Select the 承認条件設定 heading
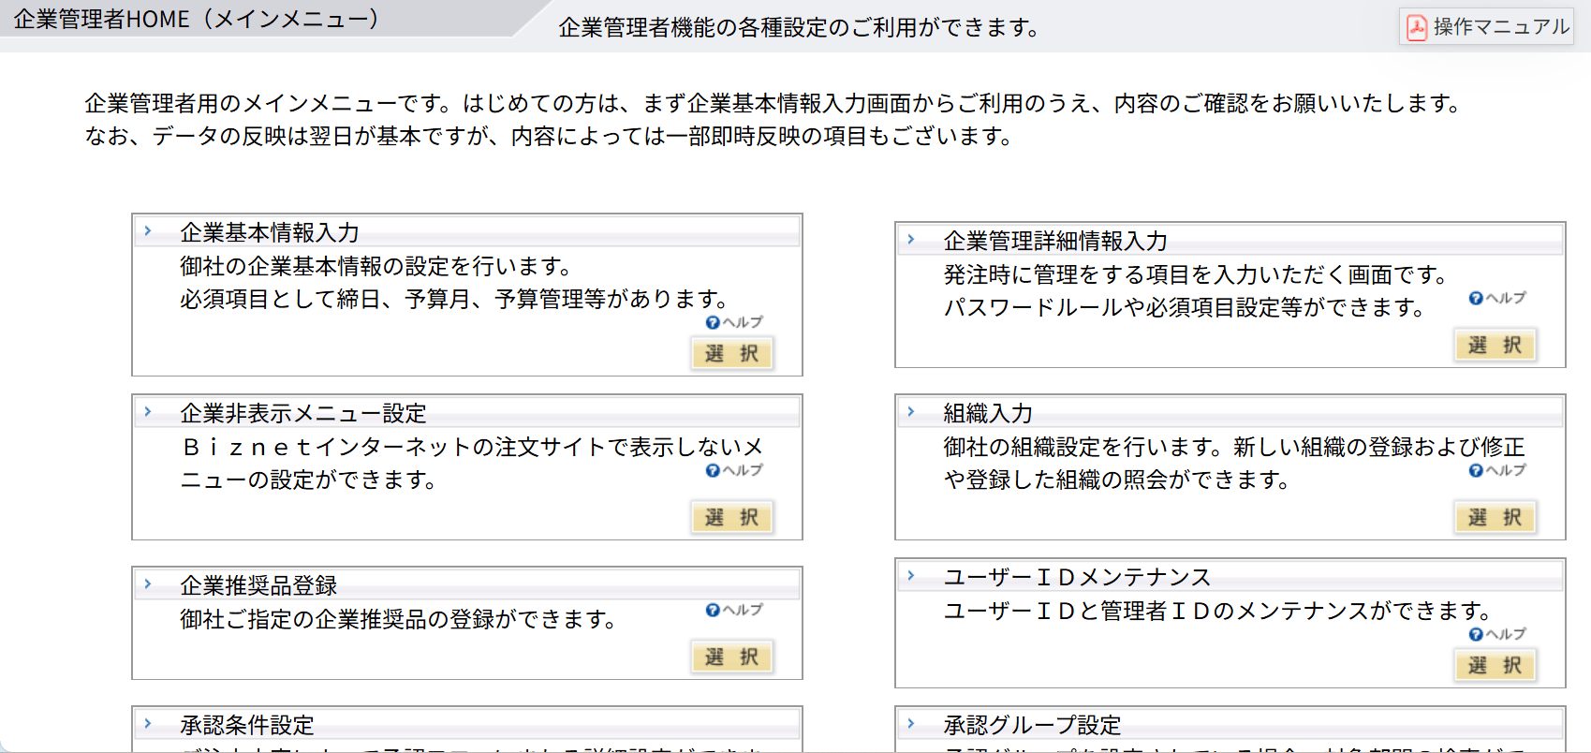 [x=247, y=725]
